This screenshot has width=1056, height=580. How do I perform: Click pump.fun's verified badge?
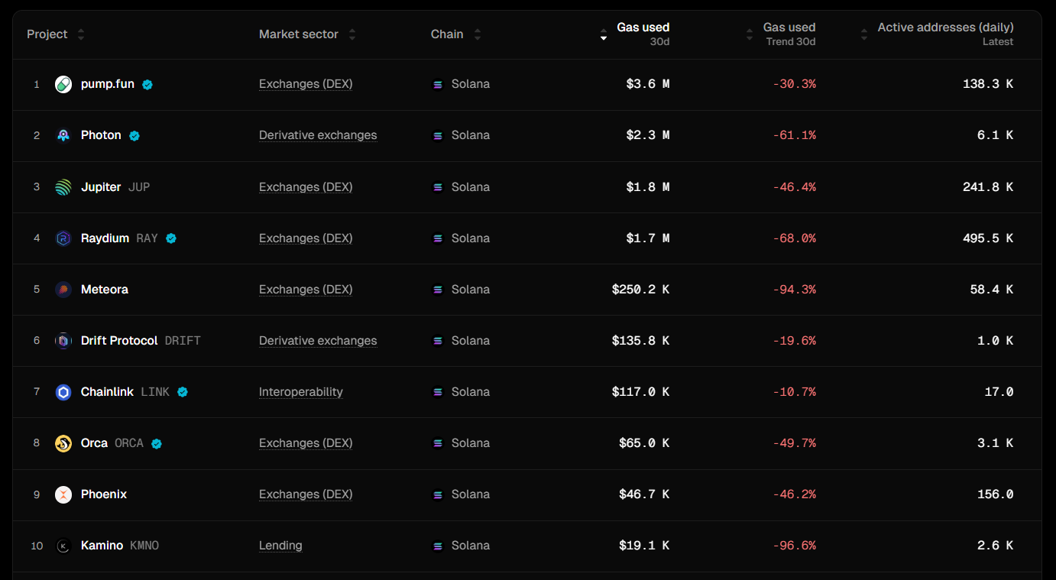pos(147,85)
